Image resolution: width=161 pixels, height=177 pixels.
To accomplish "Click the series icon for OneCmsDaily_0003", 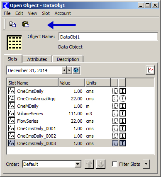I will 12,143.
